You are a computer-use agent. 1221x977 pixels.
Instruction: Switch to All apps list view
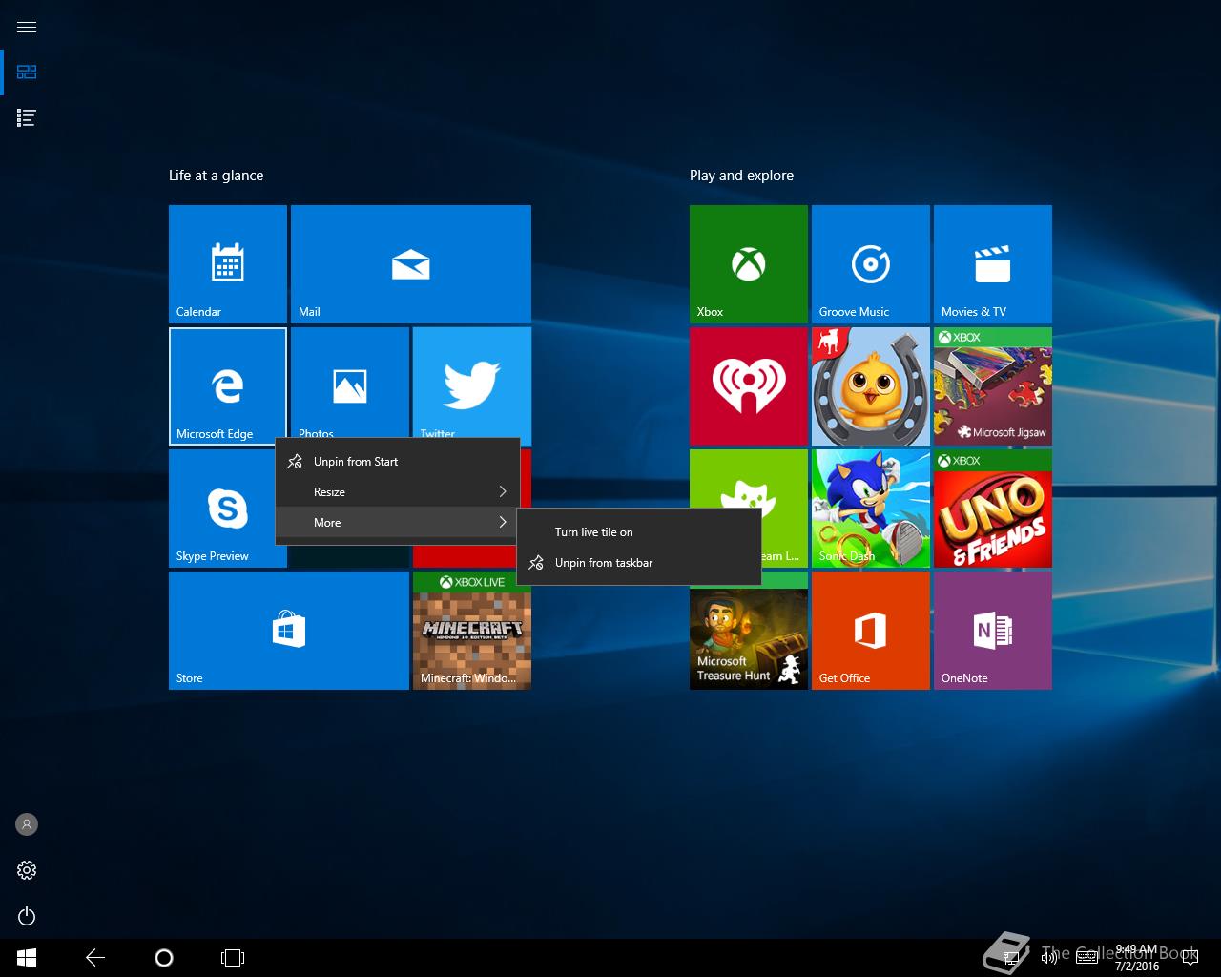[x=27, y=118]
